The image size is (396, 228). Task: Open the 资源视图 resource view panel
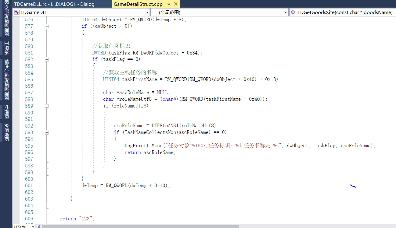(x=6, y=132)
